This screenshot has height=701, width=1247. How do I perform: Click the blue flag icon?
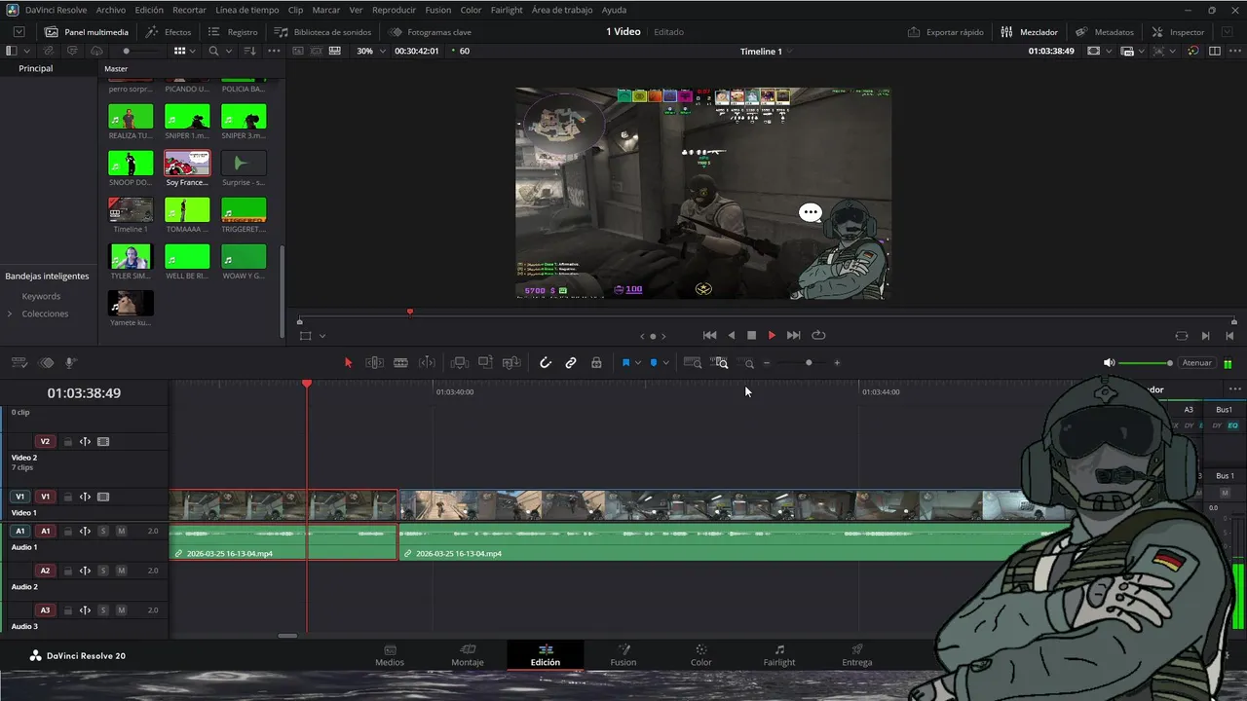click(625, 363)
